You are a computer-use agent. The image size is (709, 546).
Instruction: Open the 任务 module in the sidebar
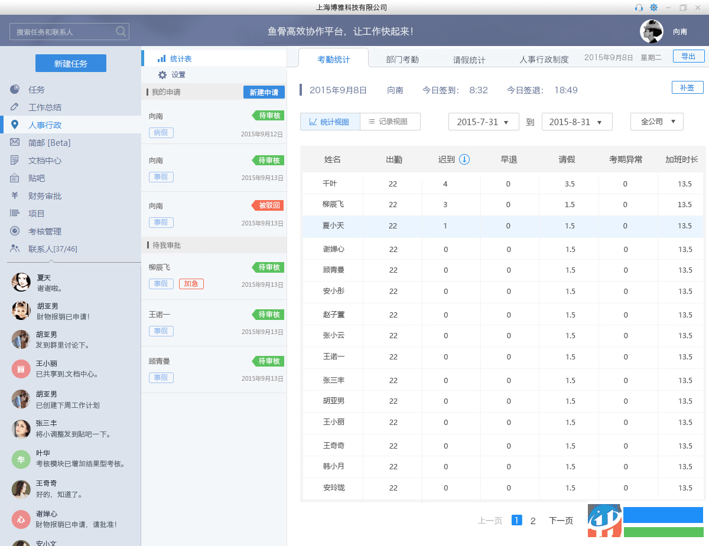(35, 89)
